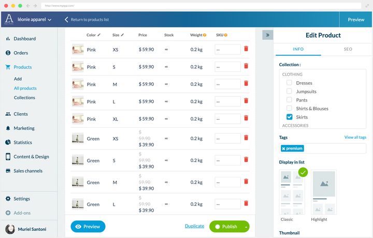Show Weight column help tooltip
Viewport: 373px width, 238px height.
click(205, 35)
